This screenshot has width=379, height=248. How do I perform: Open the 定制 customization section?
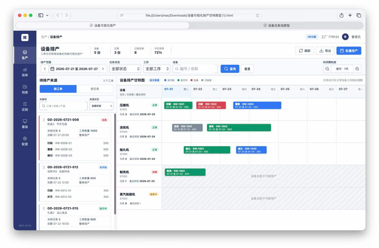coord(25,107)
